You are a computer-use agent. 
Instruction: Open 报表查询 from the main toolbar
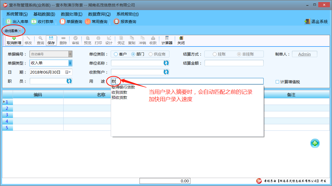pos(125,22)
